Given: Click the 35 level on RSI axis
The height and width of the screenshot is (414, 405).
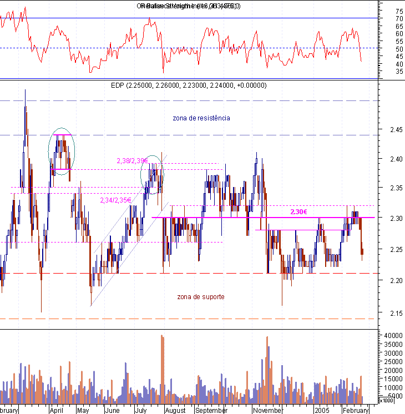Looking at the screenshot, I should coord(399,72).
